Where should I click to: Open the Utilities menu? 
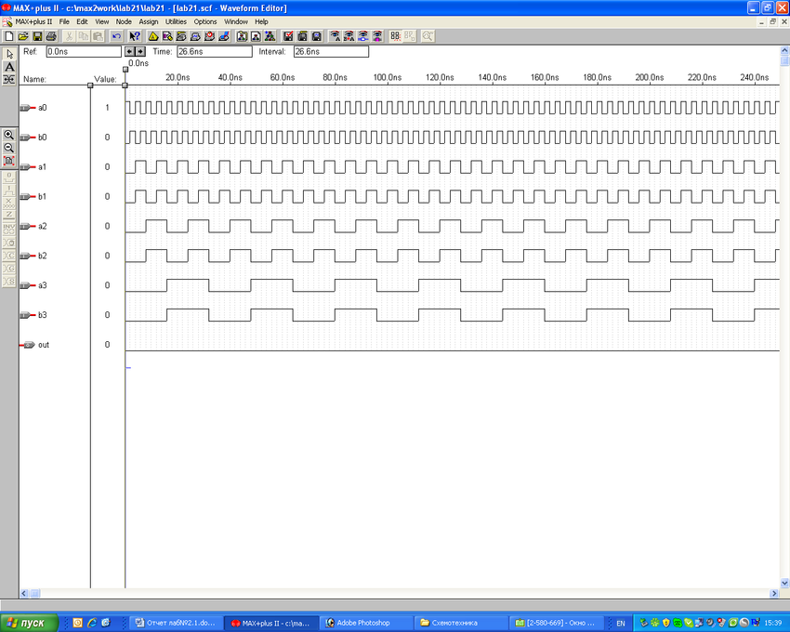coord(176,21)
